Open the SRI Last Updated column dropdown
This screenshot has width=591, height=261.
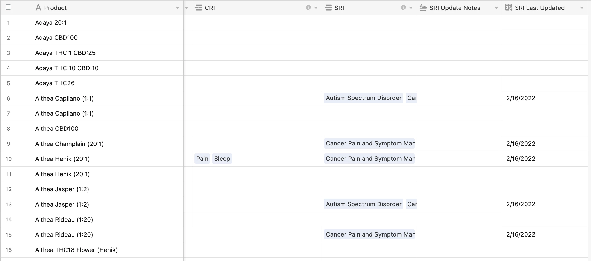(x=582, y=8)
